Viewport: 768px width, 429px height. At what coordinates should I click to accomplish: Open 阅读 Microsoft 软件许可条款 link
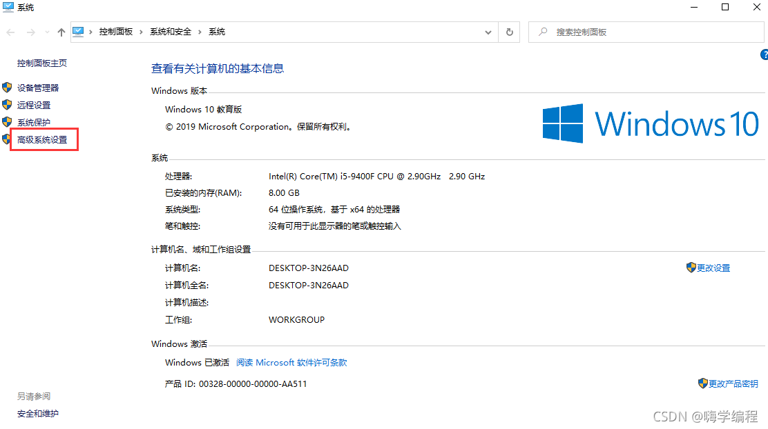[291, 363]
